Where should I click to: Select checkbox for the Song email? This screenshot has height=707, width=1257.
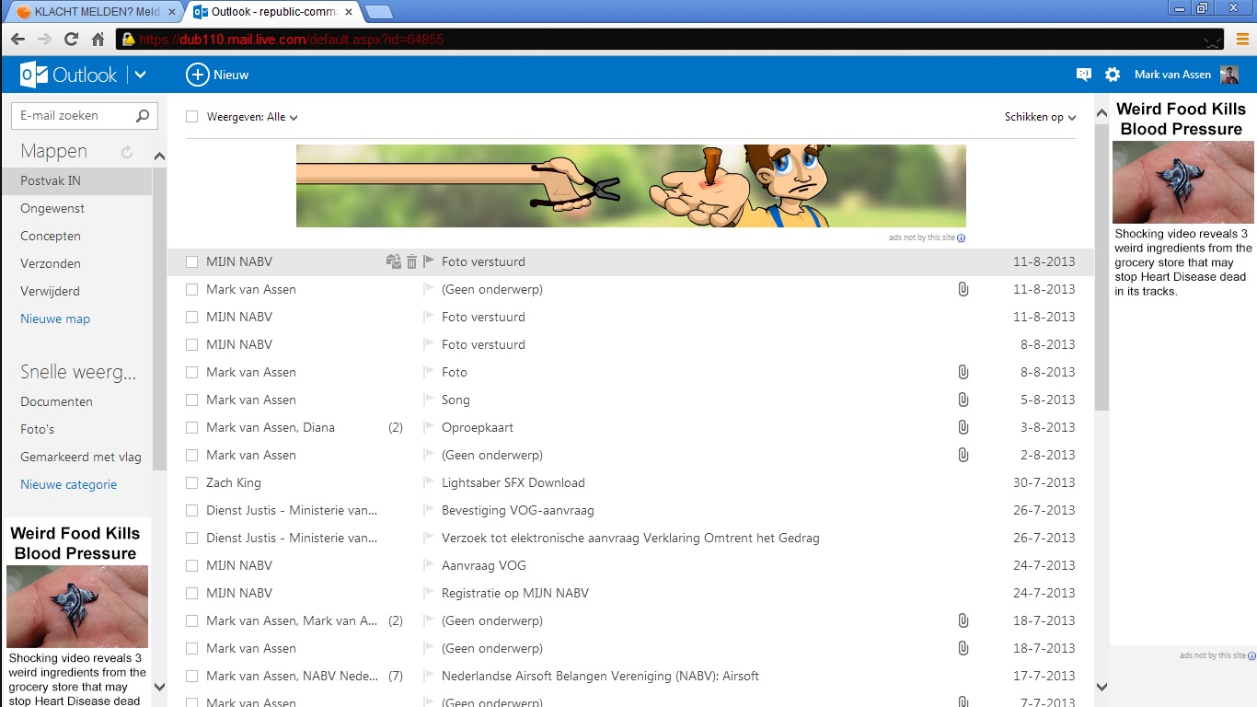click(192, 400)
